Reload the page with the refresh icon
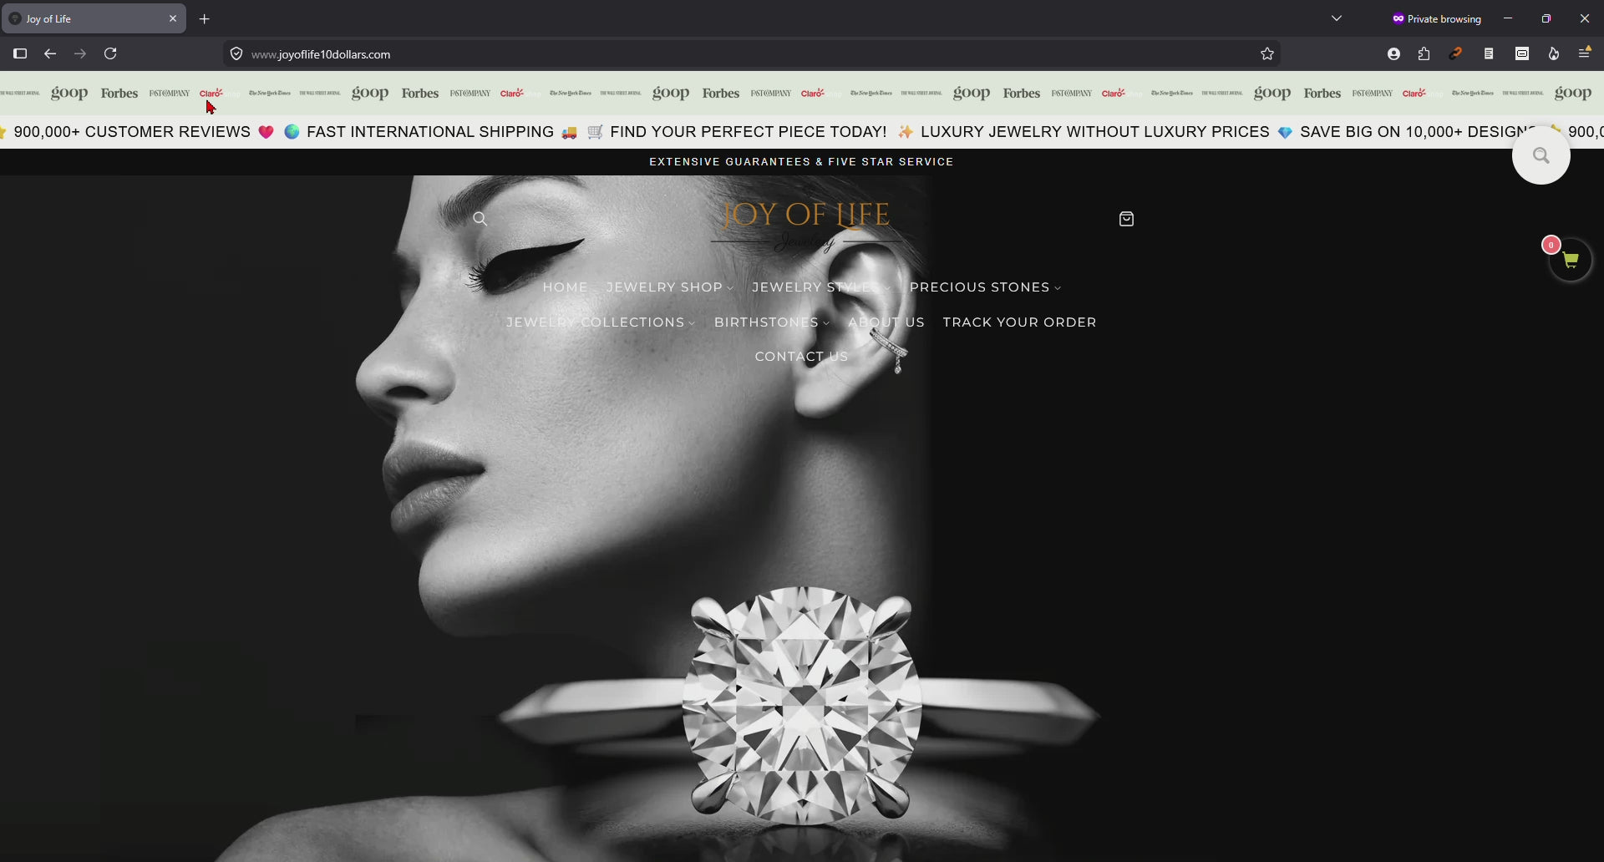 coord(110,53)
